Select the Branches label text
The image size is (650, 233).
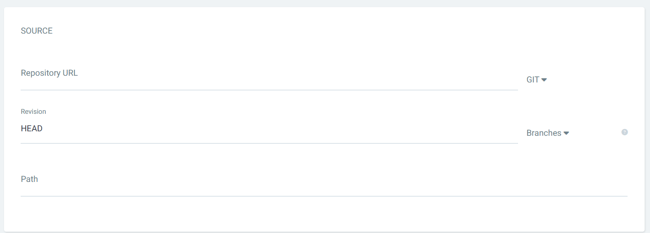tap(544, 133)
